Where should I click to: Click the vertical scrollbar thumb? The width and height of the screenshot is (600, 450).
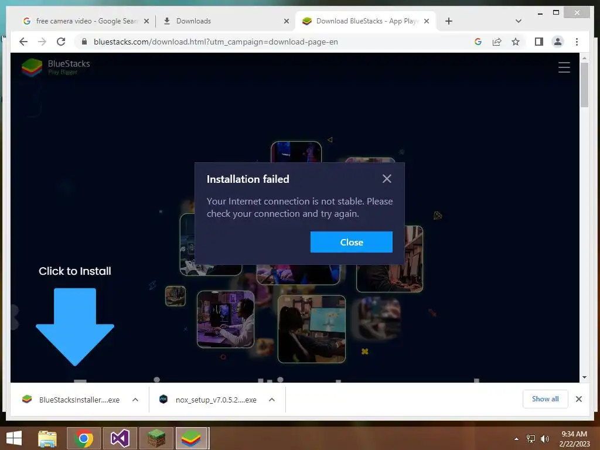click(584, 85)
